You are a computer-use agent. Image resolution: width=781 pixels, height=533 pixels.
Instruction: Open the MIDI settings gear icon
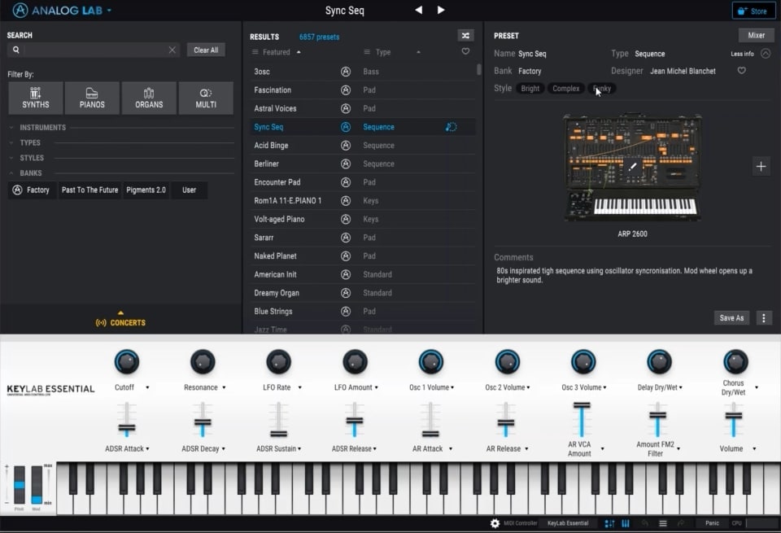[x=495, y=523]
